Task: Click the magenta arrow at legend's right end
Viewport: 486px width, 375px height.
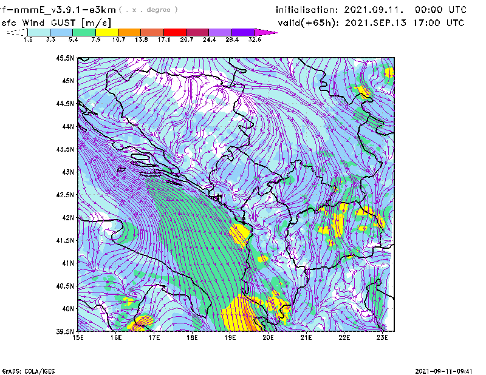Action: pos(266,32)
